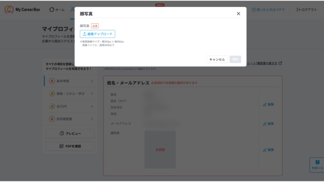Viewport: 324px width, 182px height.
Task: Click the 未 status icon for 基本情報
Action: pyautogui.click(x=52, y=81)
